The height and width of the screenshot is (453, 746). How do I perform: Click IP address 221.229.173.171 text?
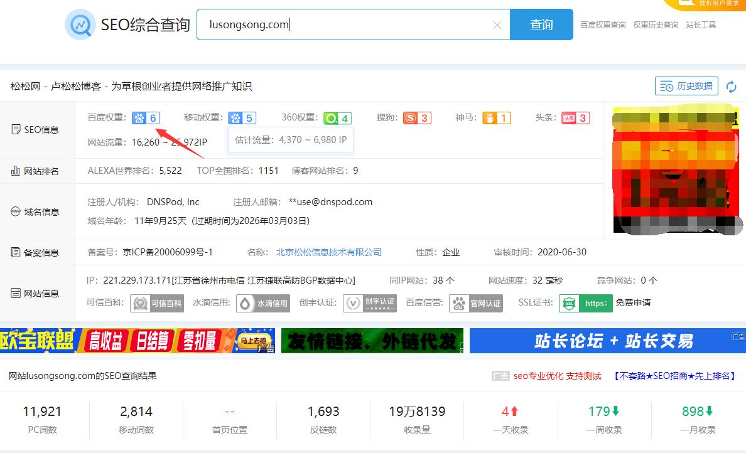[137, 280]
